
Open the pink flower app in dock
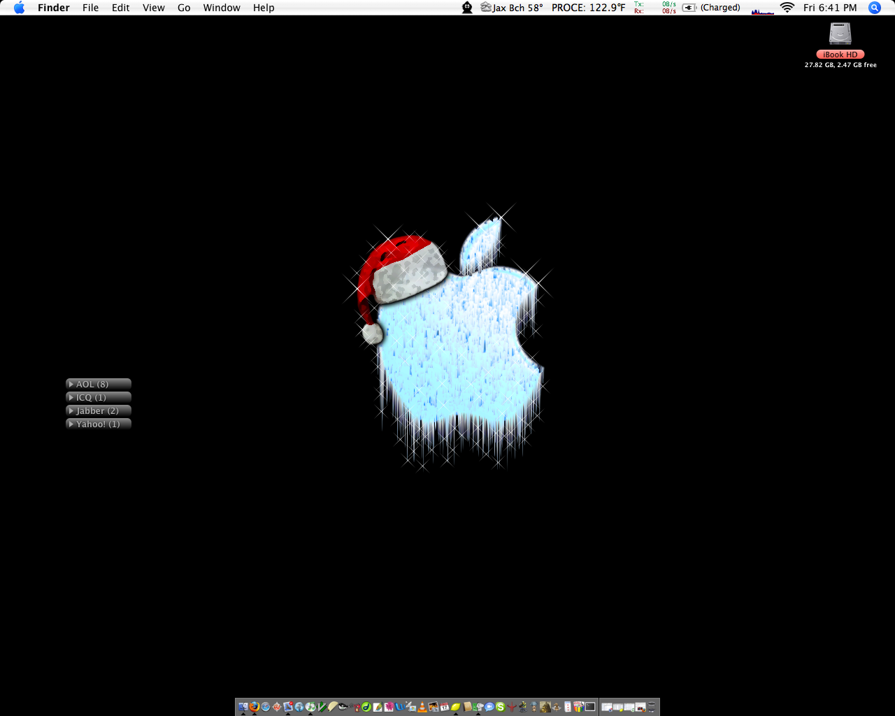click(389, 707)
